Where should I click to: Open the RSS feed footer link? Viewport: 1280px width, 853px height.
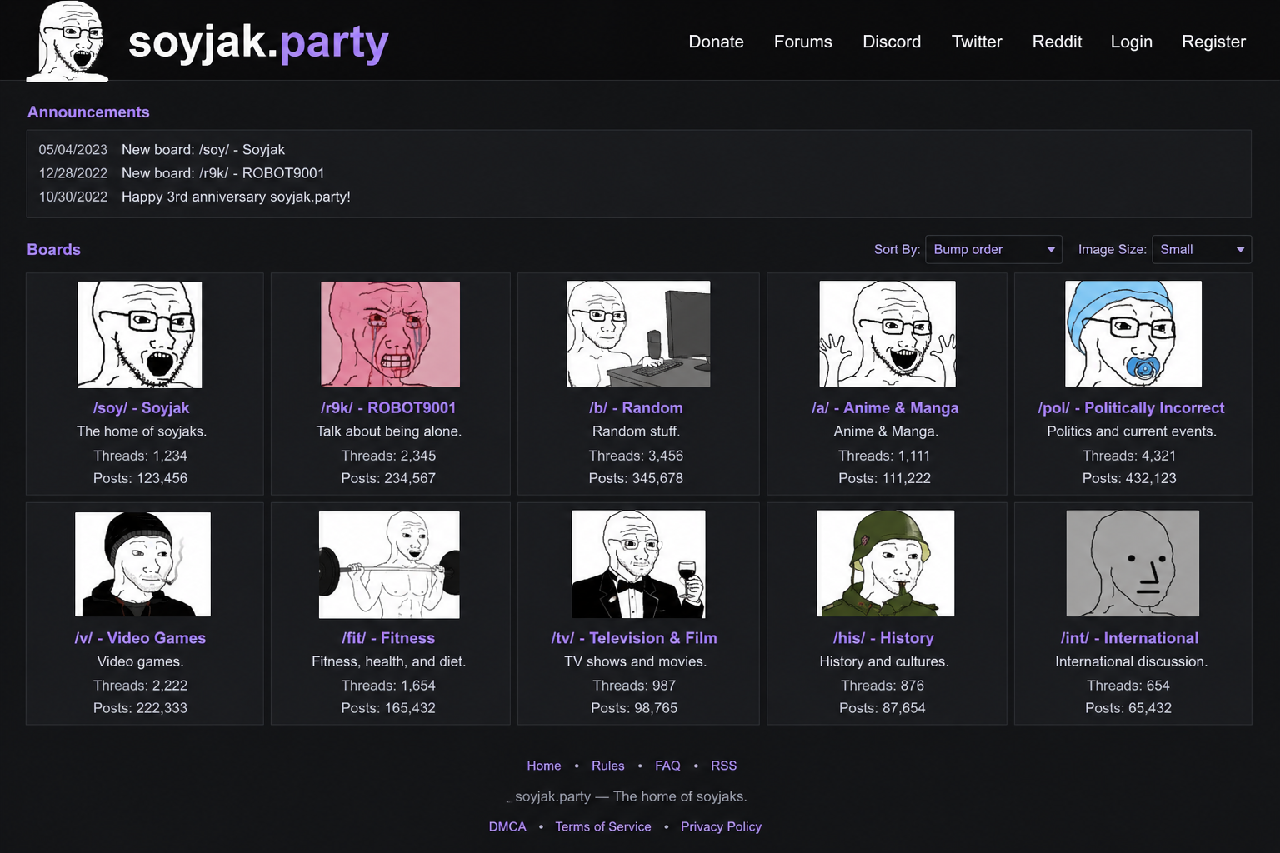(x=723, y=766)
